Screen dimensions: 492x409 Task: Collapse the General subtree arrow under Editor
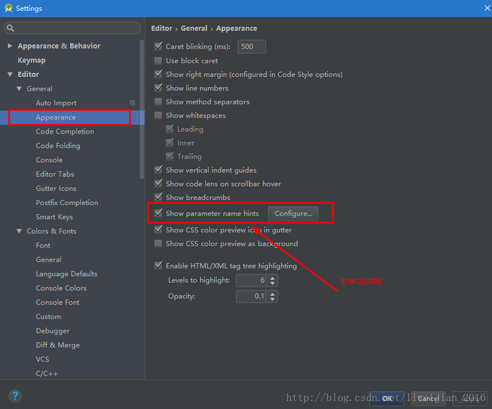point(19,89)
